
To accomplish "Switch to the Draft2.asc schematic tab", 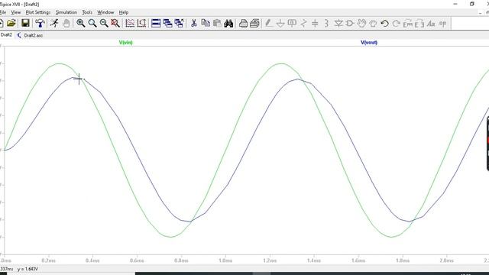I will coord(31,35).
